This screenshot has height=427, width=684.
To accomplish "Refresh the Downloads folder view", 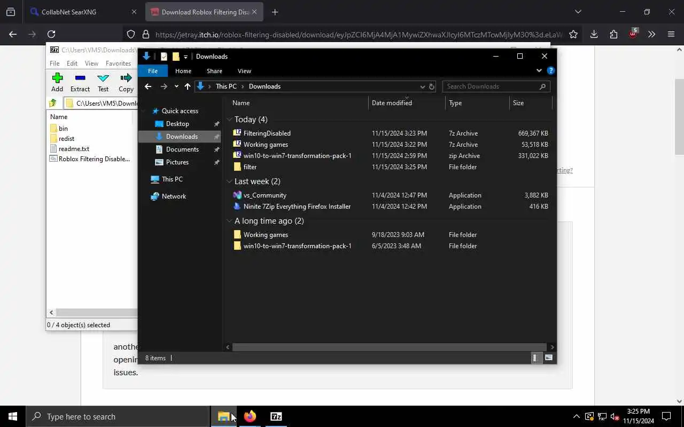I will (x=432, y=86).
